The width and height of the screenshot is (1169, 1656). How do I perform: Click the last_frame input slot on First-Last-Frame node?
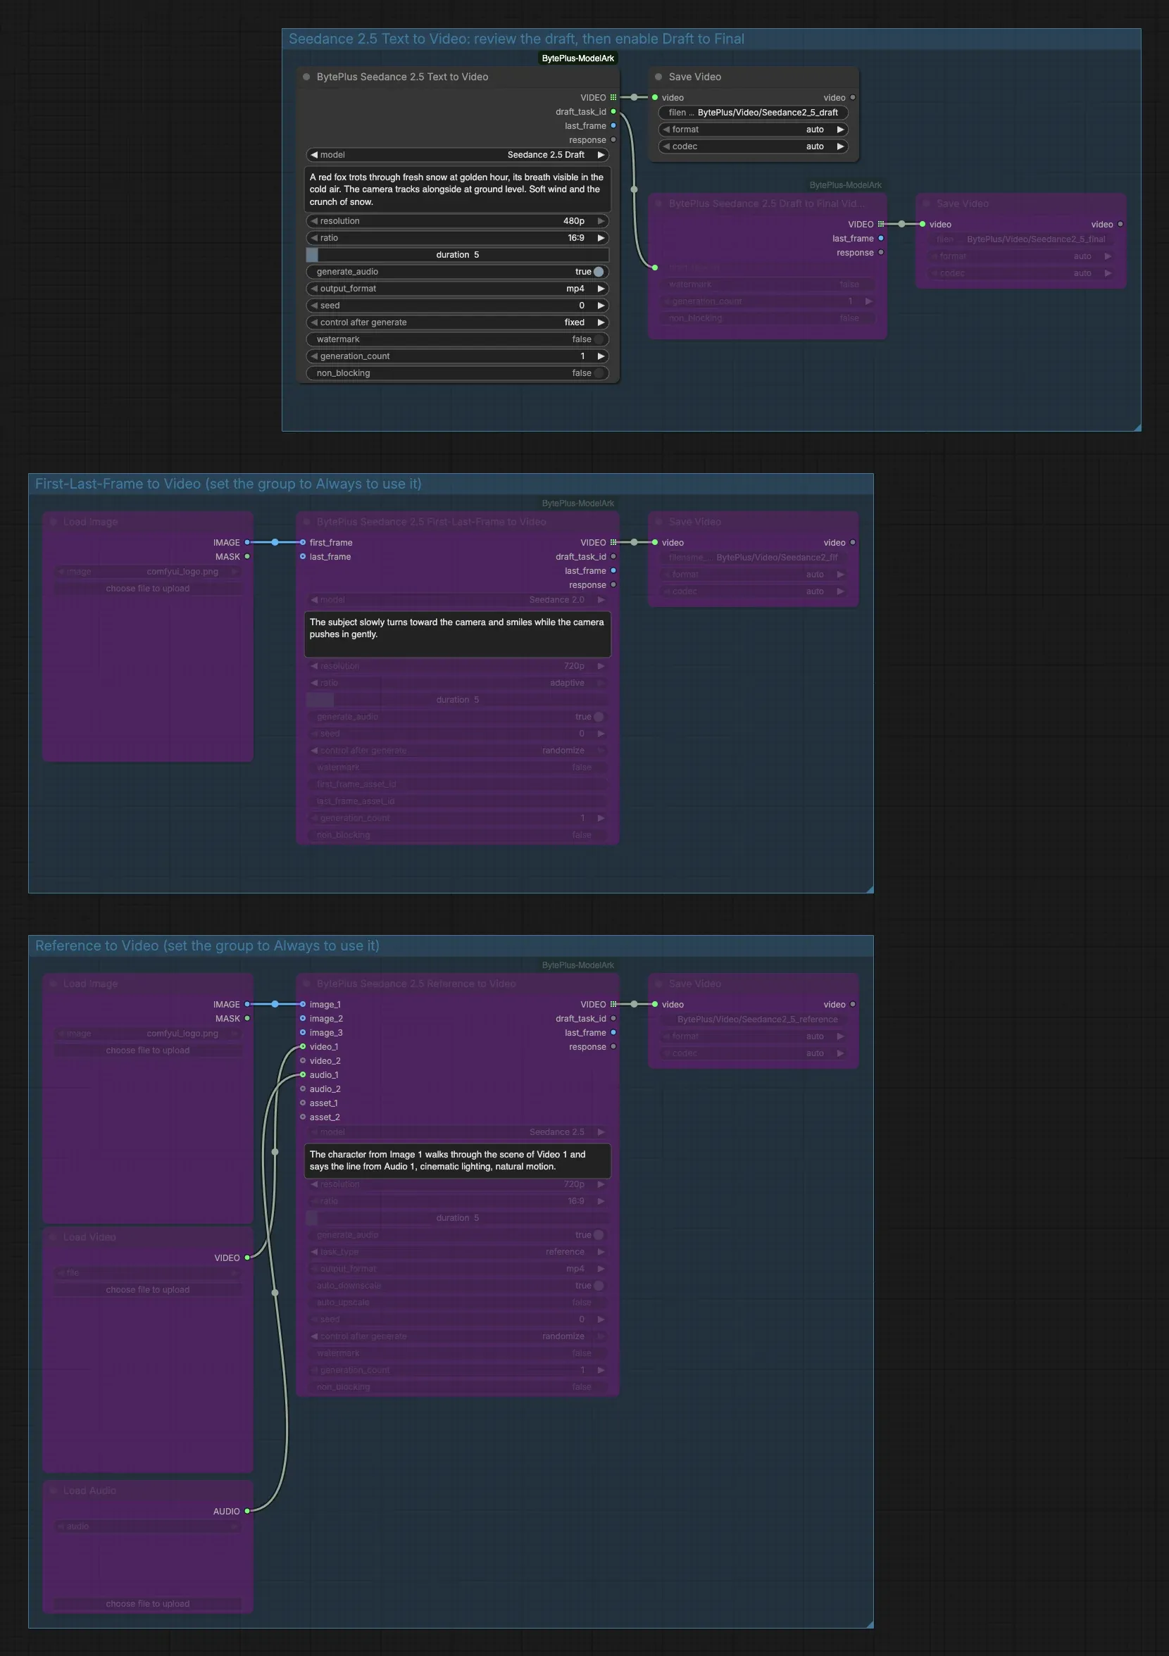[x=302, y=556]
